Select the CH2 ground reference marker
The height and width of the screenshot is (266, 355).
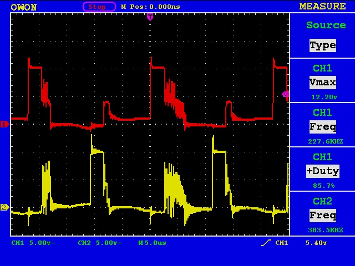click(x=4, y=207)
